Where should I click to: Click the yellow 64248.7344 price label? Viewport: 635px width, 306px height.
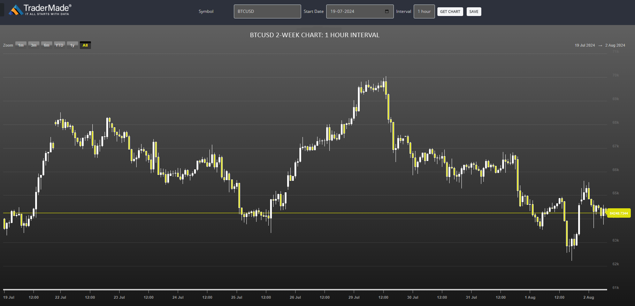[619, 213]
